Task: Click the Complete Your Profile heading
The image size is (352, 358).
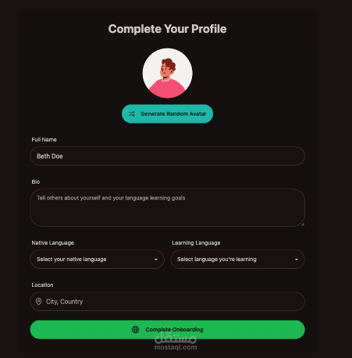Action: pos(168,29)
